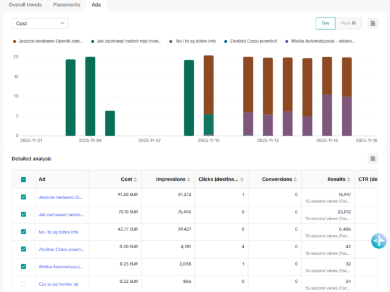Click the Detailed analysis export icon
Image resolution: width=390 pixels, height=292 pixels.
point(373,159)
